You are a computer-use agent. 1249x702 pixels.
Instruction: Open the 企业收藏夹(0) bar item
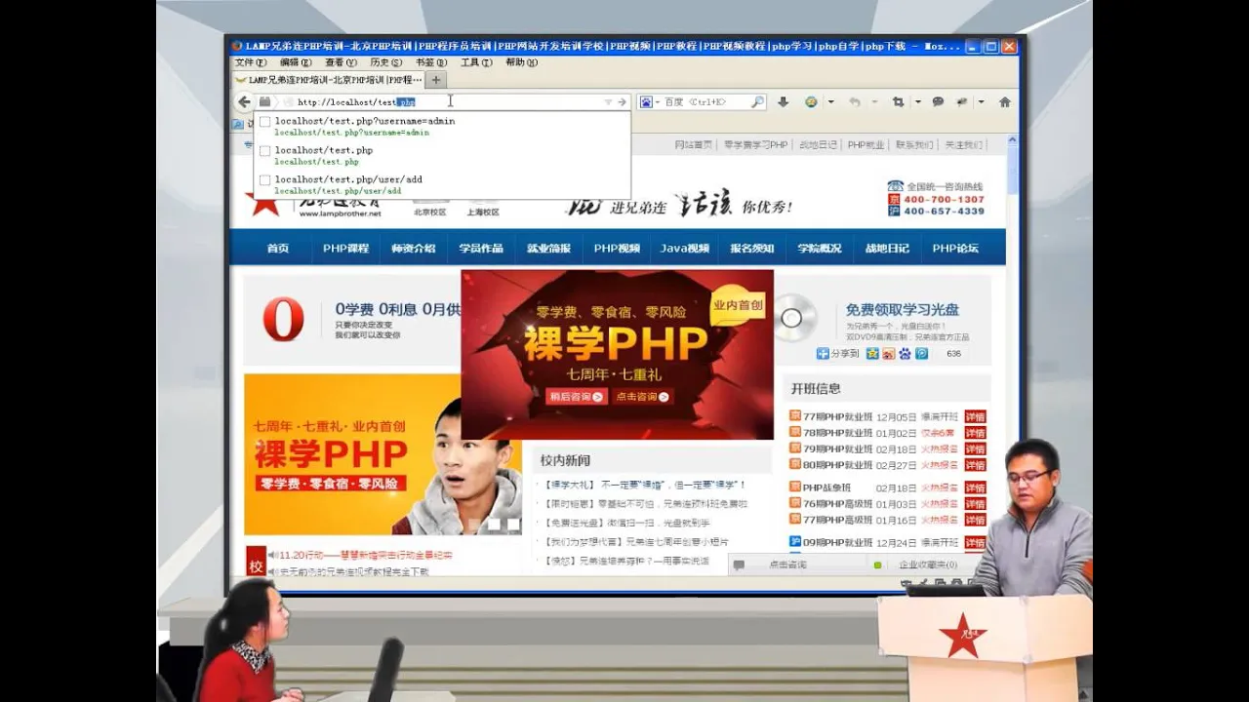(x=928, y=565)
